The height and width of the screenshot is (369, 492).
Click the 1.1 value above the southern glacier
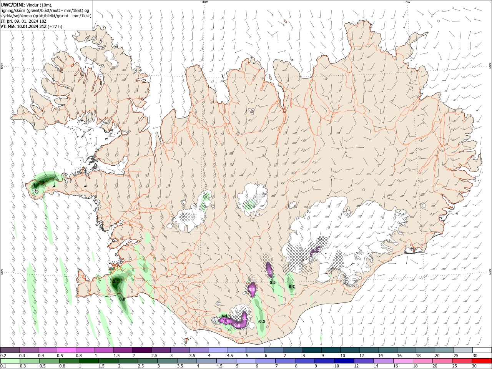(x=225, y=316)
